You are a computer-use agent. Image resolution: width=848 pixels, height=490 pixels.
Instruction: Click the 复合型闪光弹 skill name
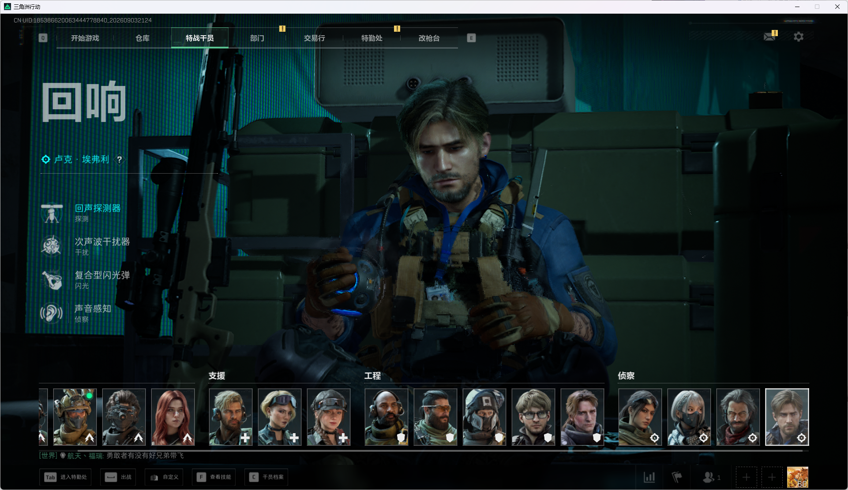click(102, 275)
